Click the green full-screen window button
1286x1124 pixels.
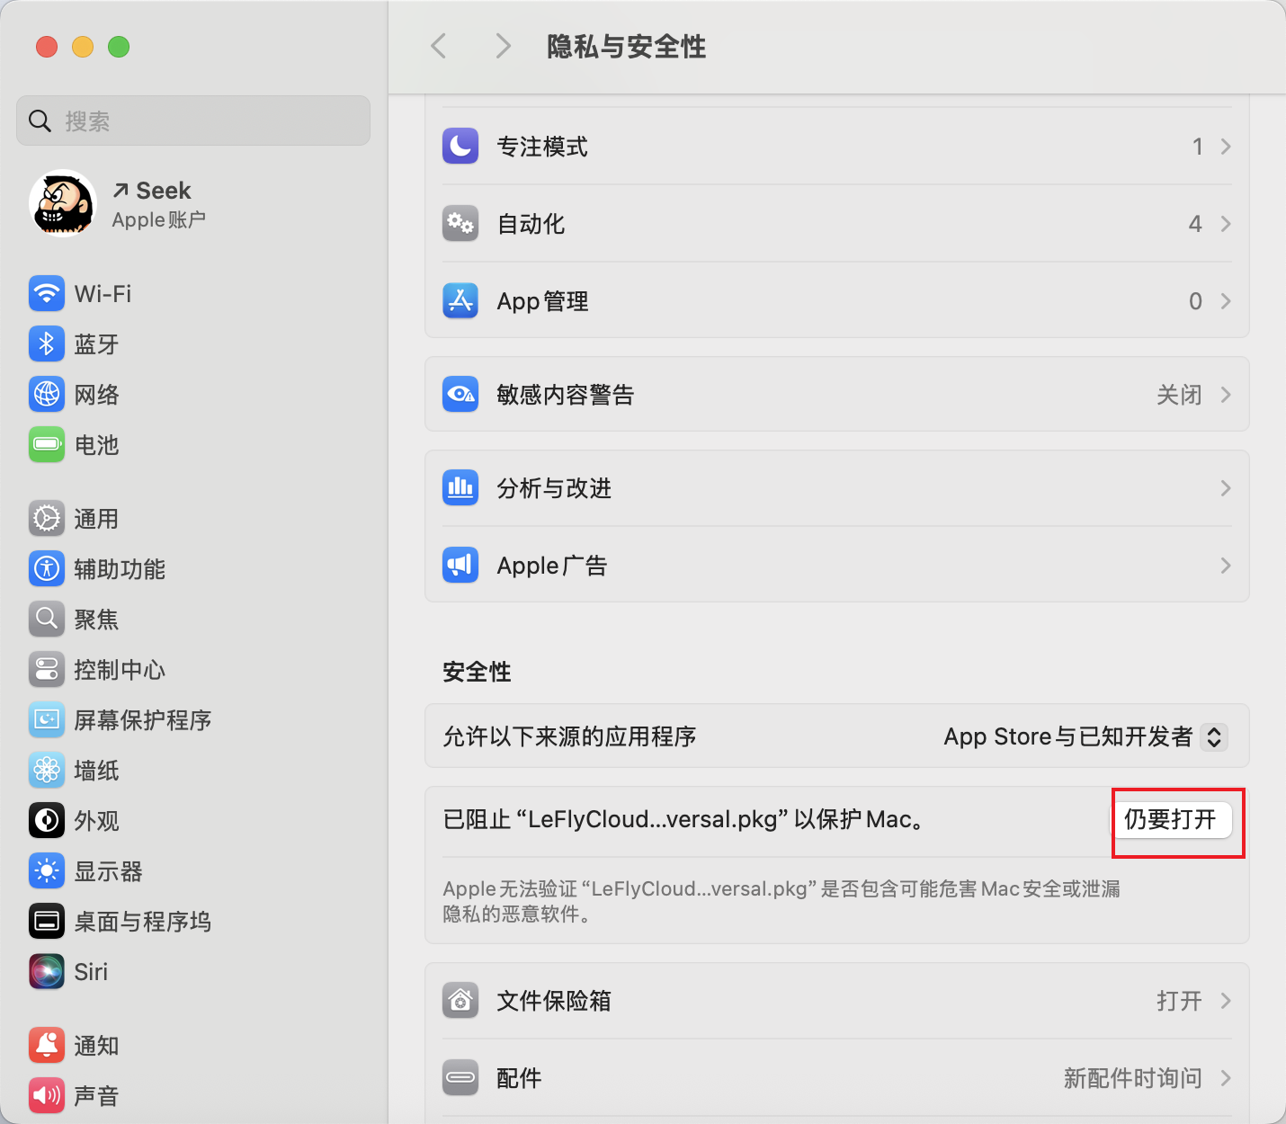[x=119, y=46]
